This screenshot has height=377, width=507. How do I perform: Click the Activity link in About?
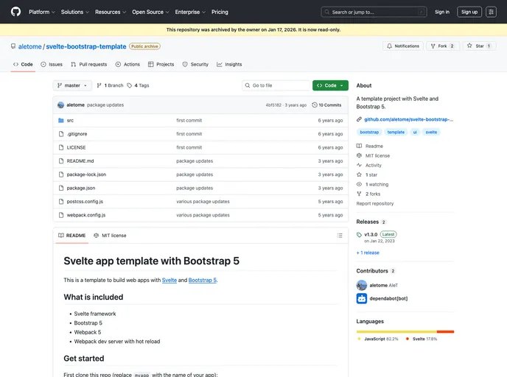(373, 165)
